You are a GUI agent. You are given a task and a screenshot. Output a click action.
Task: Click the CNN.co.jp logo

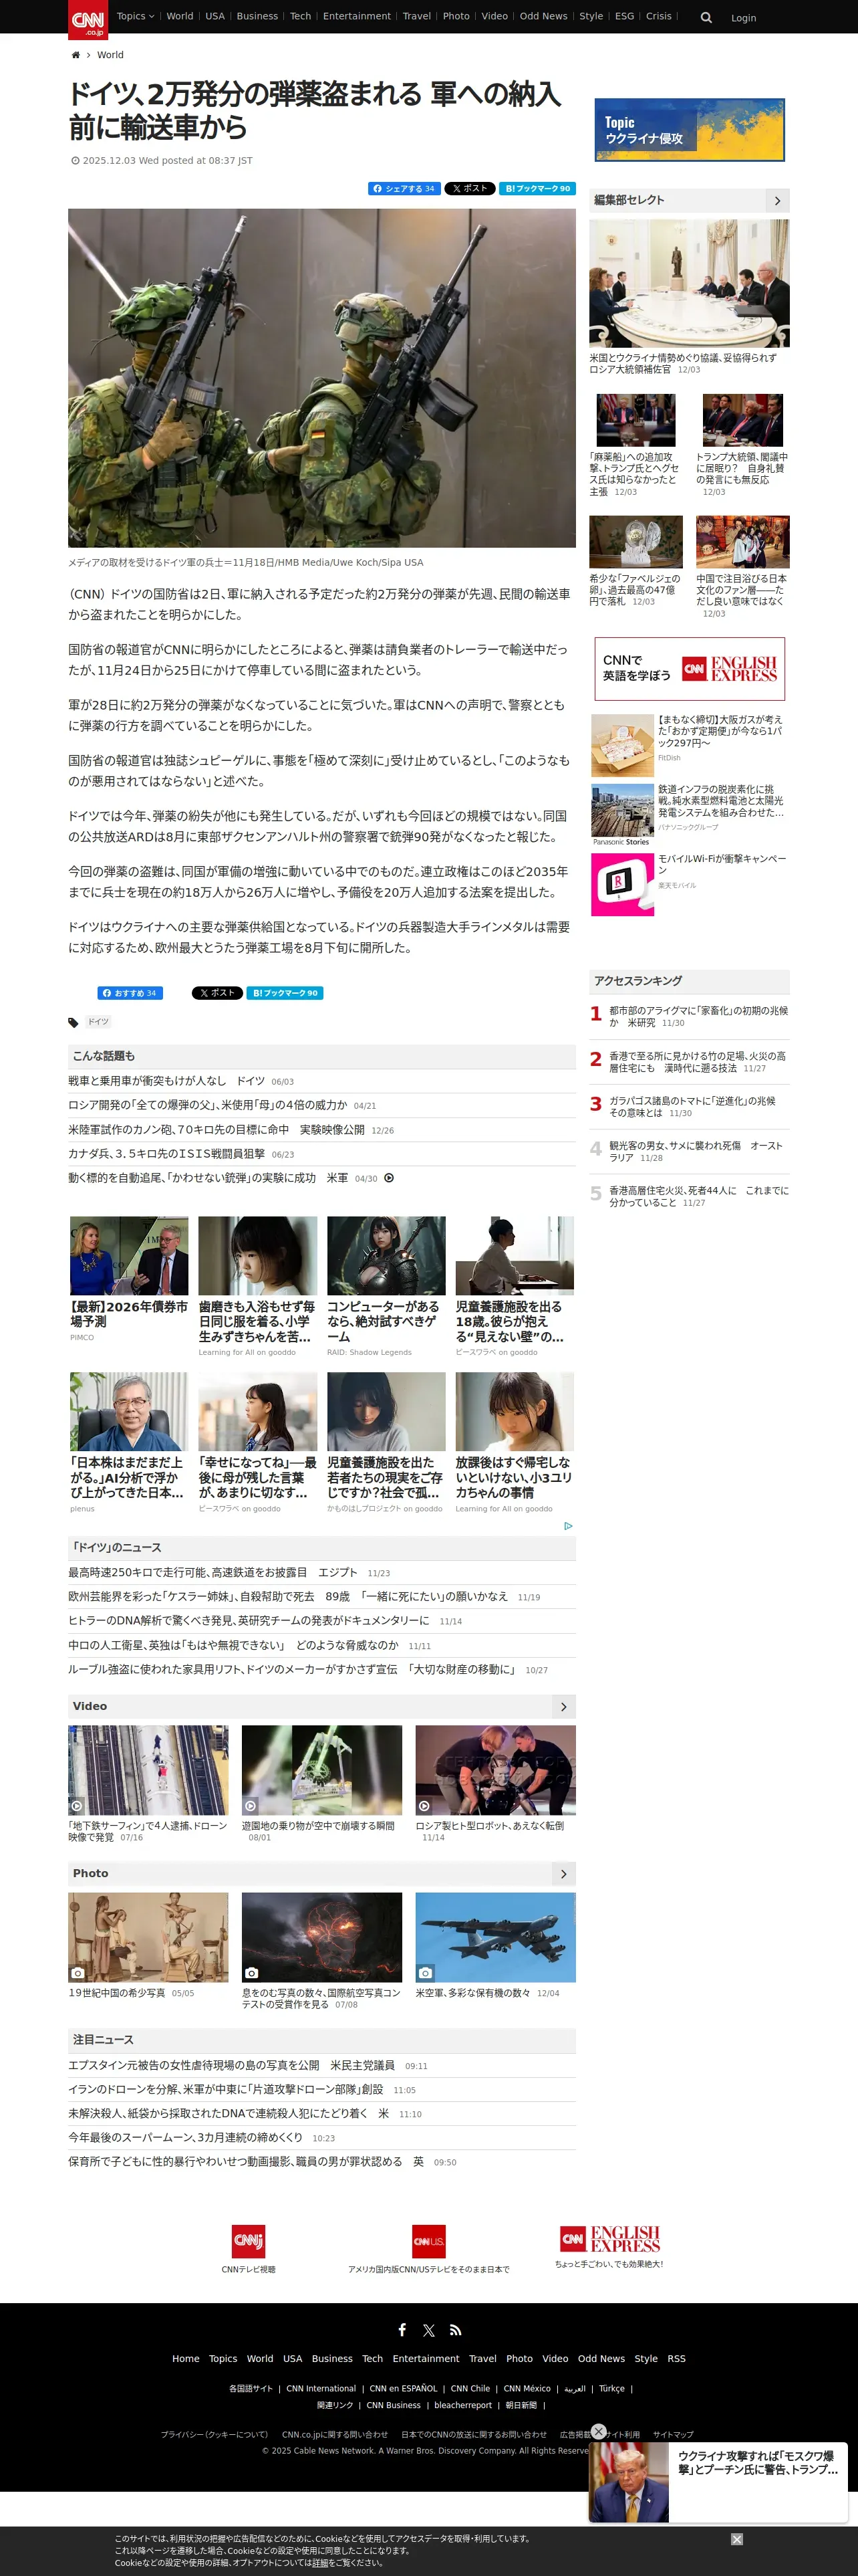pyautogui.click(x=88, y=19)
